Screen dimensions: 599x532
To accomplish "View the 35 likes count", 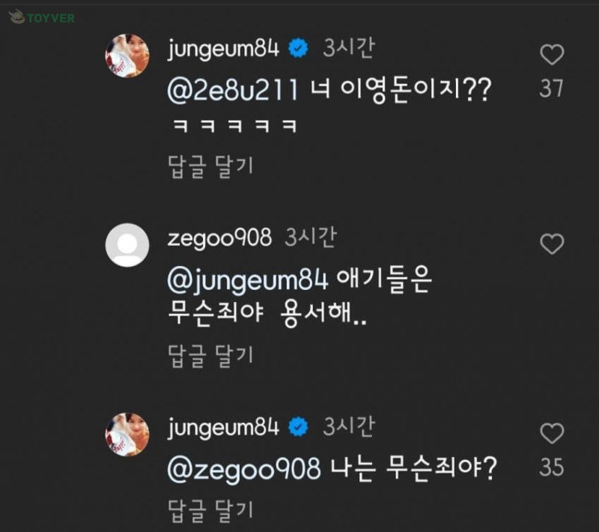I will pos(552,468).
